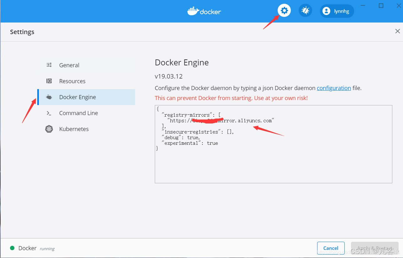The height and width of the screenshot is (258, 403).
Task: Open the General settings section
Action: point(86,65)
